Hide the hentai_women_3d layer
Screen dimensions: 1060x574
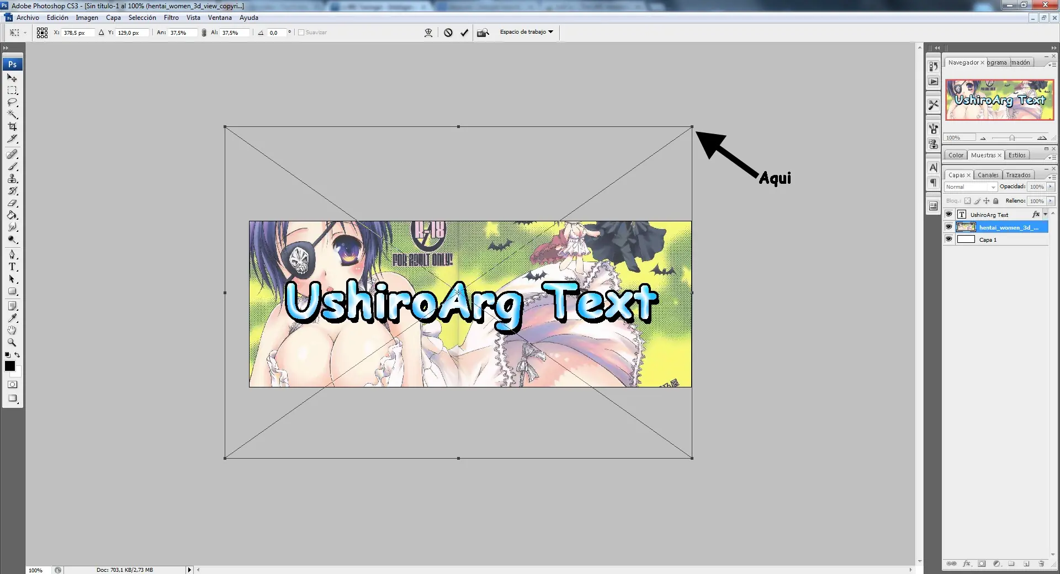click(949, 227)
